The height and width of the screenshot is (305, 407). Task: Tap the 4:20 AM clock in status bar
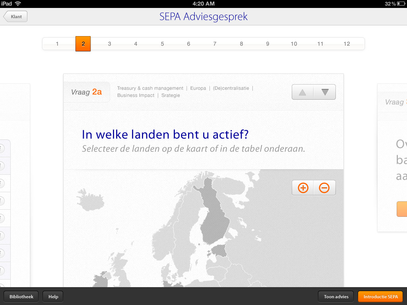click(x=203, y=4)
